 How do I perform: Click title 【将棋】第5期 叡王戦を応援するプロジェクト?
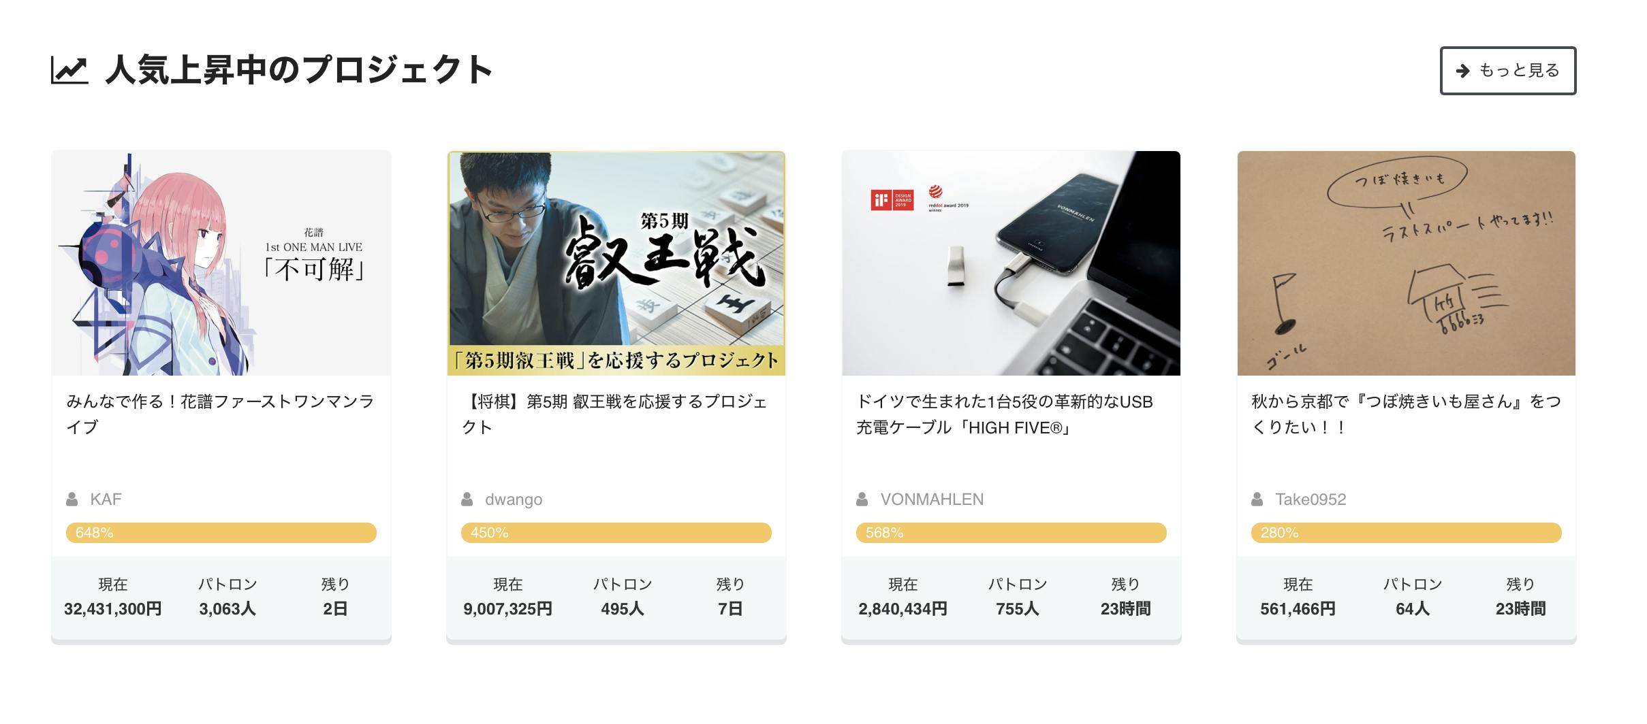click(614, 414)
